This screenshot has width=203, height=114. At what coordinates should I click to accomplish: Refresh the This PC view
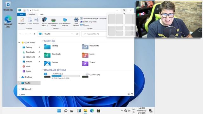(x=77, y=34)
